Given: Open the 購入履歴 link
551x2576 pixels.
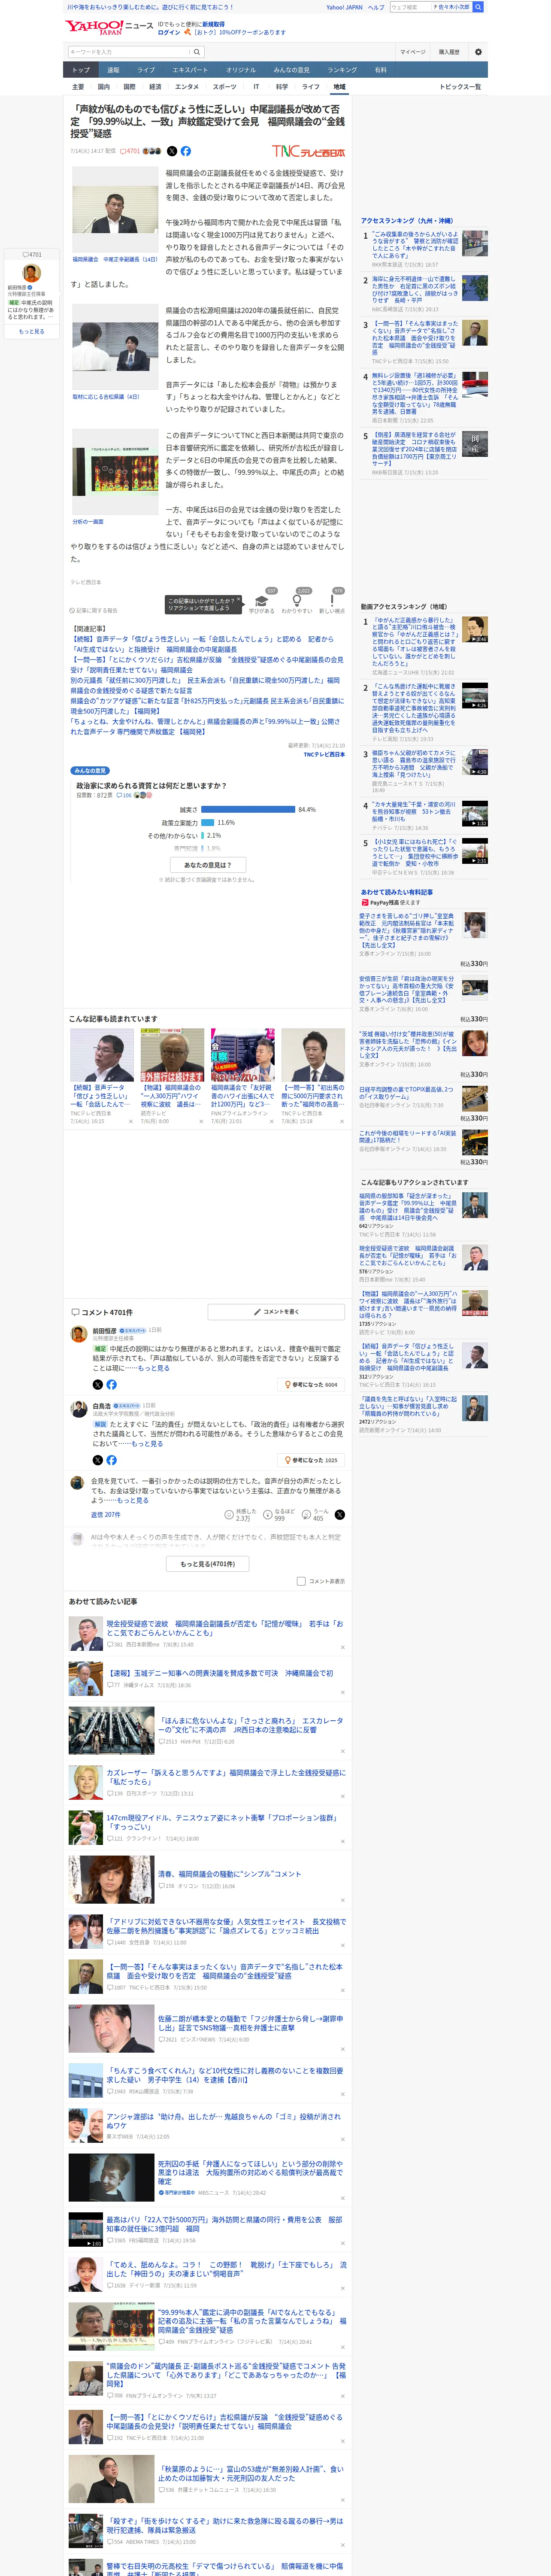Looking at the screenshot, I should pos(449,52).
